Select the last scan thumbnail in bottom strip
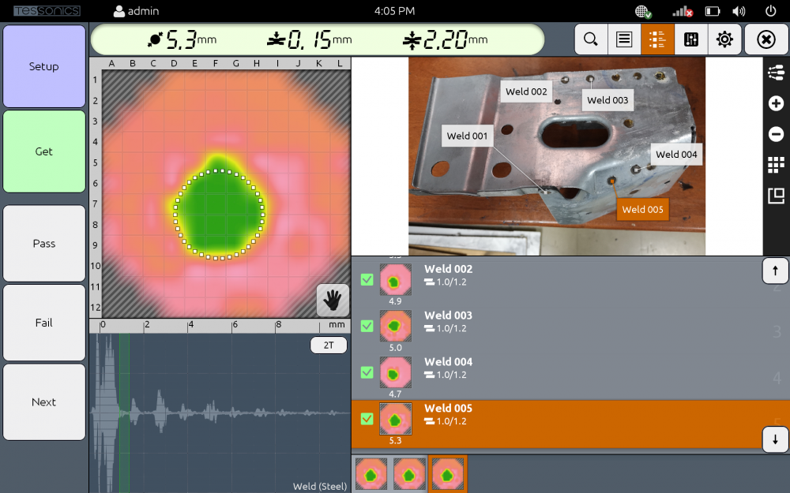790x493 pixels. tap(447, 473)
